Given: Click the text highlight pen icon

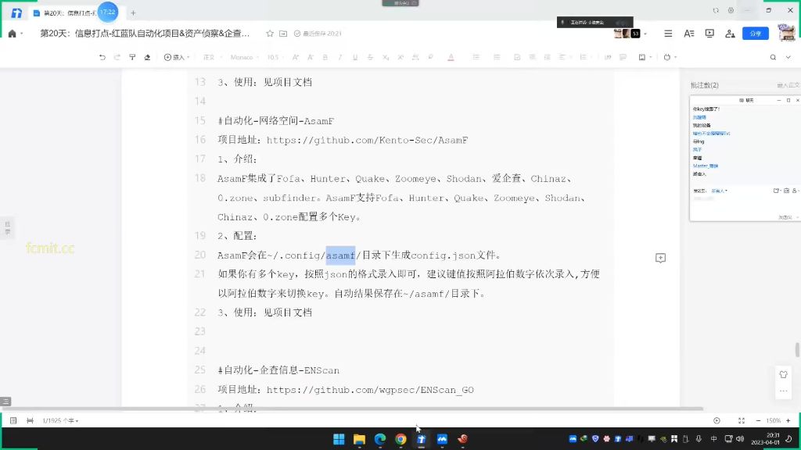Looking at the screenshot, I should (431, 57).
